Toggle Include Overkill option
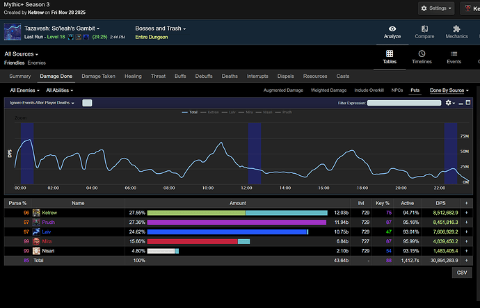 coord(369,90)
